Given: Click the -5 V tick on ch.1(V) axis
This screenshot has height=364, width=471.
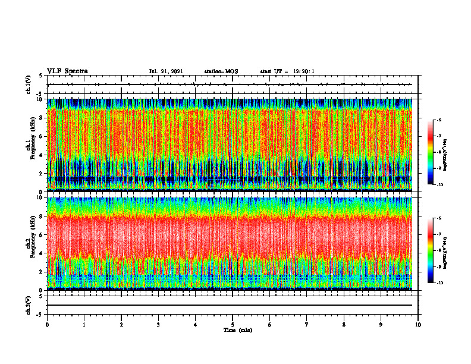Looking at the screenshot, I should [x=40, y=94].
